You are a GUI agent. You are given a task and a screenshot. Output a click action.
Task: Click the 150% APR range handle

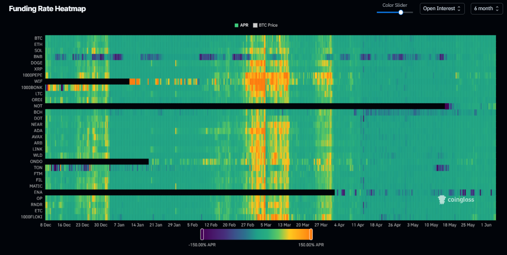tap(311, 234)
